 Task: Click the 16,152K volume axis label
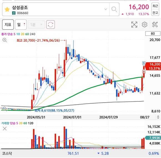click(154, 127)
